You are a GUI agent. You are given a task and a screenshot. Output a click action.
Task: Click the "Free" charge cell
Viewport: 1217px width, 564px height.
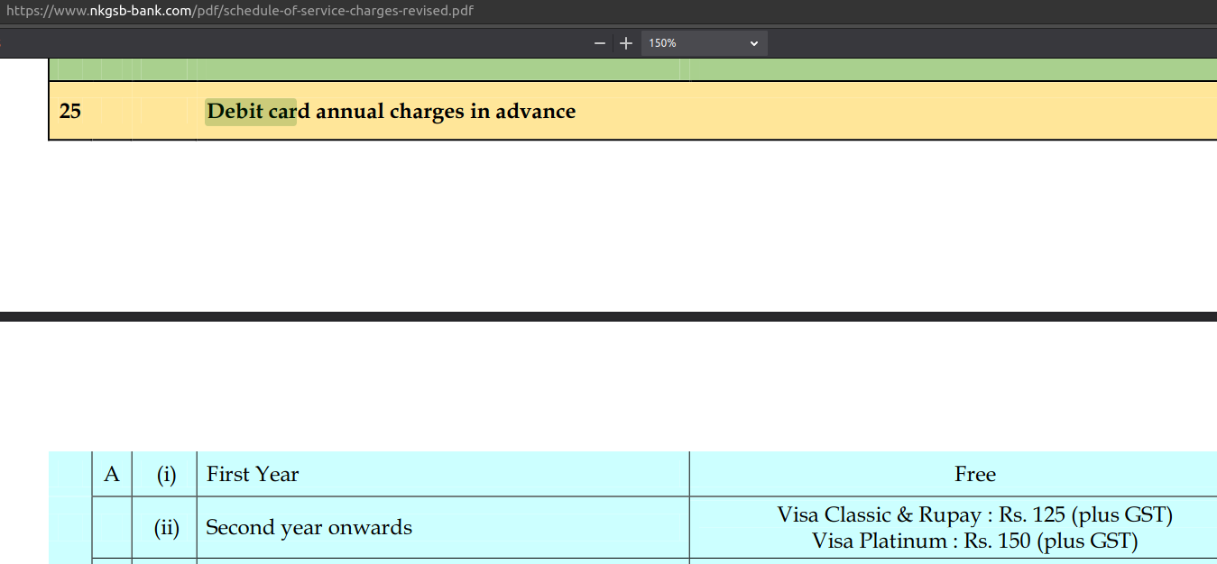pyautogui.click(x=974, y=474)
